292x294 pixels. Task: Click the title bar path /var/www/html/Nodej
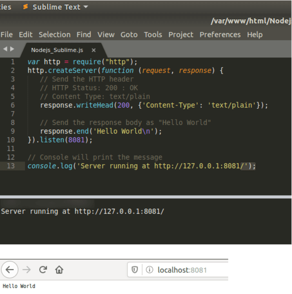click(251, 21)
